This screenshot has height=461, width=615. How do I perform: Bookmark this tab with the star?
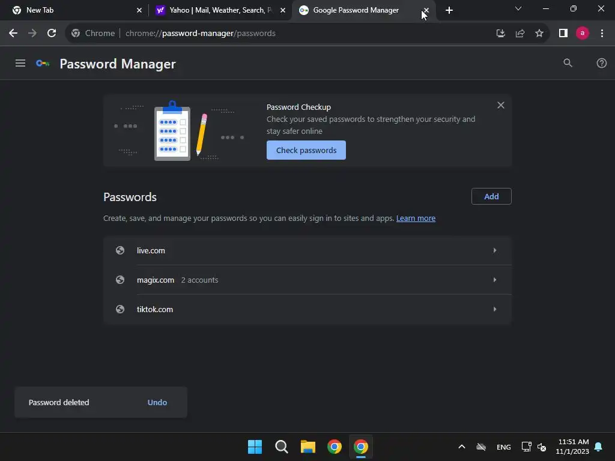pos(539,34)
